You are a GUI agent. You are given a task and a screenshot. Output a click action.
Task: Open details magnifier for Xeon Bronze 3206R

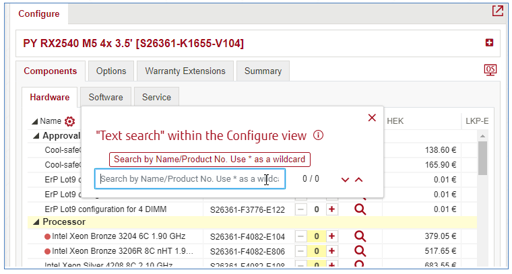click(360, 251)
